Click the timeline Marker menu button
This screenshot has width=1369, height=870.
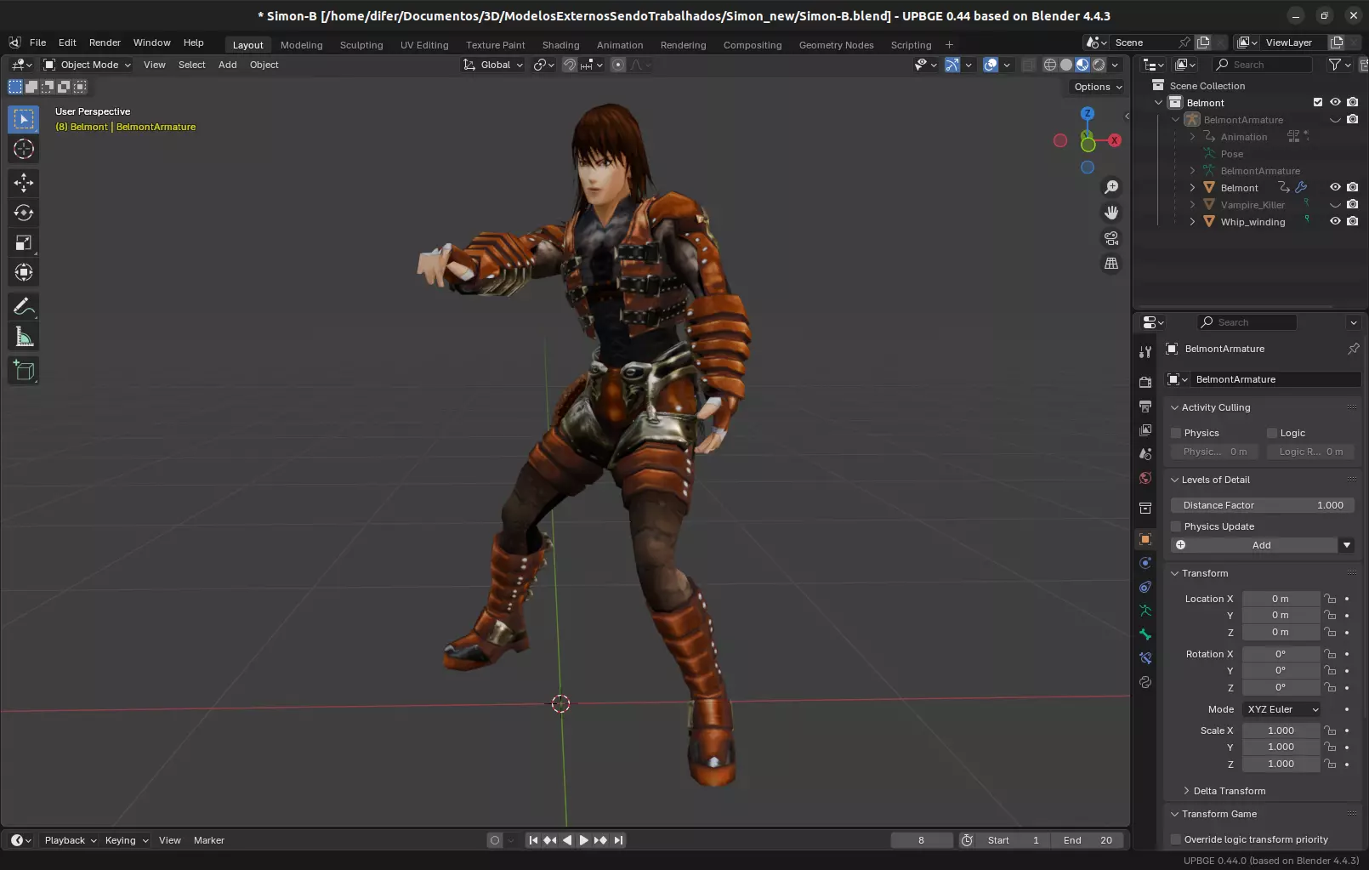pyautogui.click(x=208, y=840)
